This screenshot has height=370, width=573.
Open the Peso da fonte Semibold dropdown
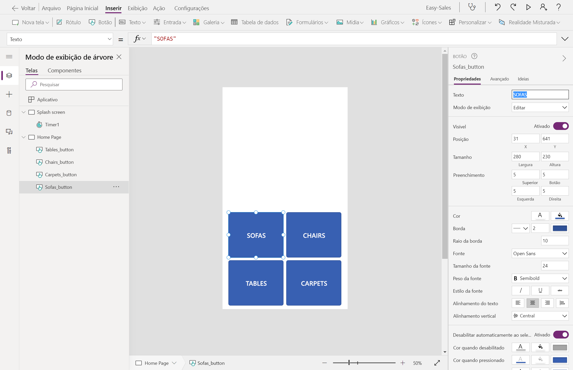point(540,278)
